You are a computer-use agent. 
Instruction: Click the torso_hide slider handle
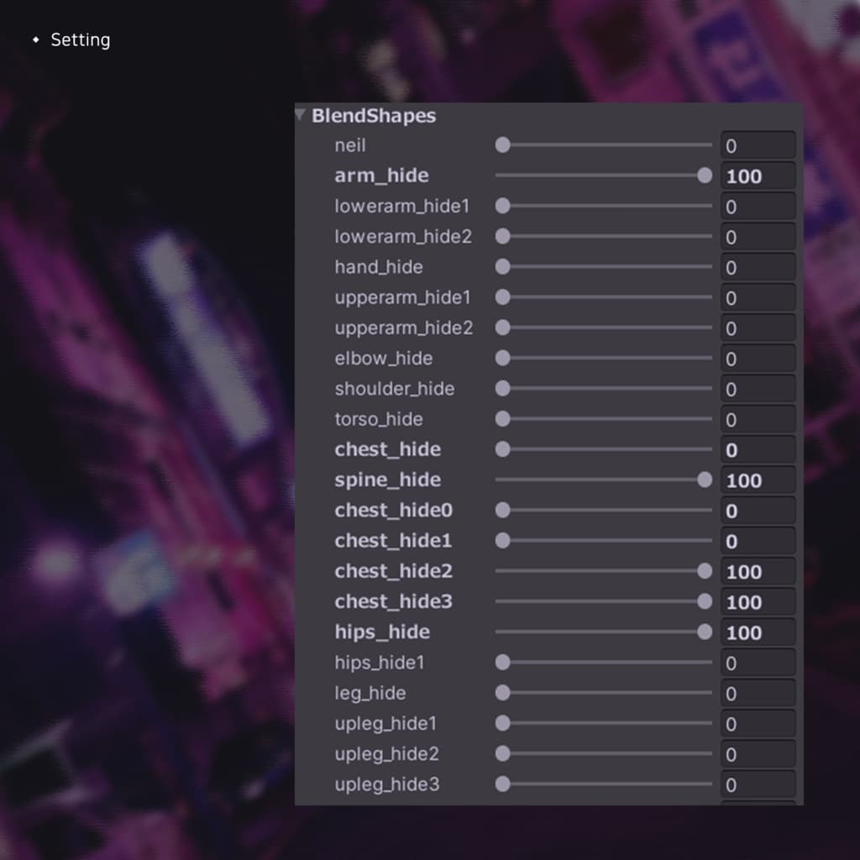point(502,419)
